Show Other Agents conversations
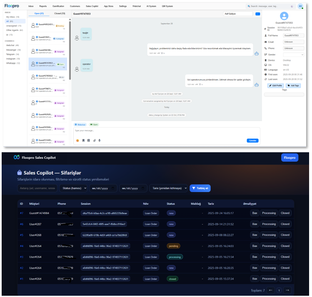 click(x=15, y=30)
